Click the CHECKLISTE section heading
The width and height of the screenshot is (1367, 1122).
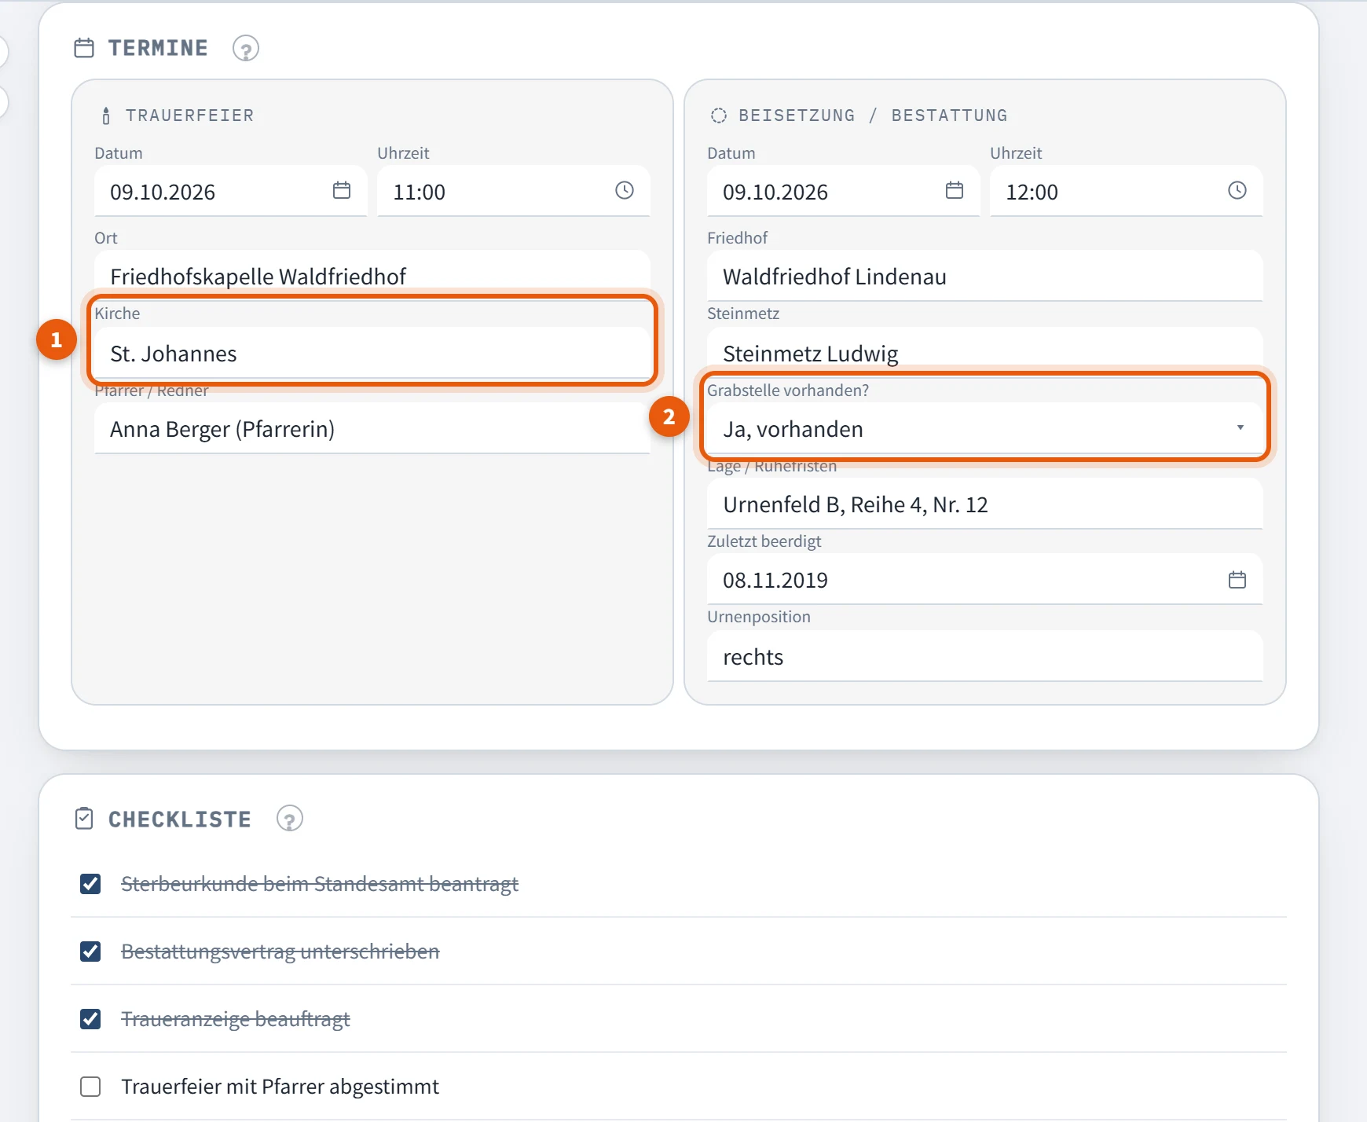tap(179, 819)
